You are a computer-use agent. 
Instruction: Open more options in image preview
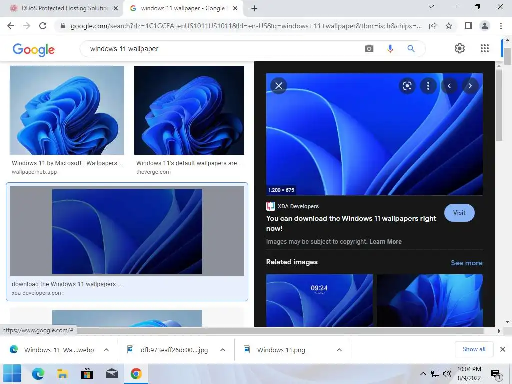pyautogui.click(x=428, y=86)
